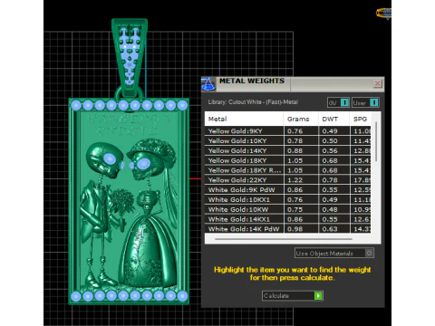Select the Yellow Gold:14KY row

[x=288, y=150]
